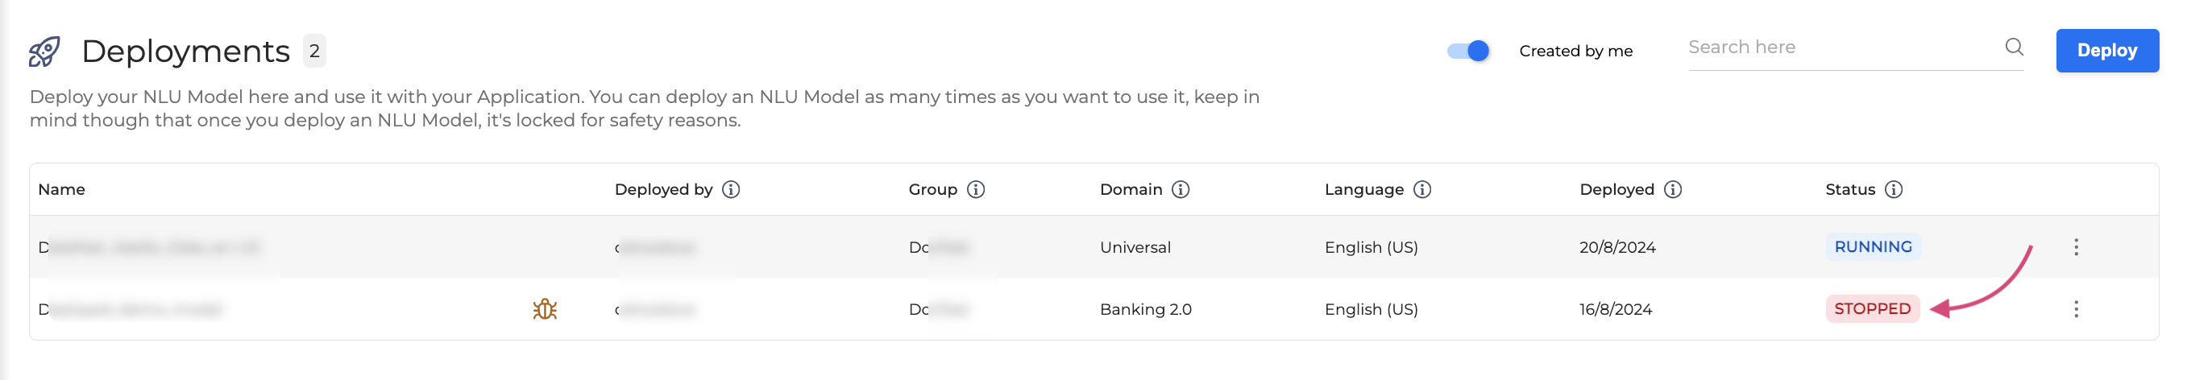Viewport: 2187px width, 380px height.
Task: Select the Banking 2.0 deployment row
Action: click(1145, 309)
